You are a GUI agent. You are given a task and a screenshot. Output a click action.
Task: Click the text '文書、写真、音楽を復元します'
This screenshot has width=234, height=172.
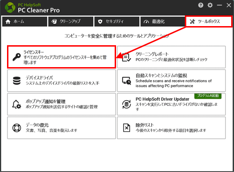tap(51, 130)
